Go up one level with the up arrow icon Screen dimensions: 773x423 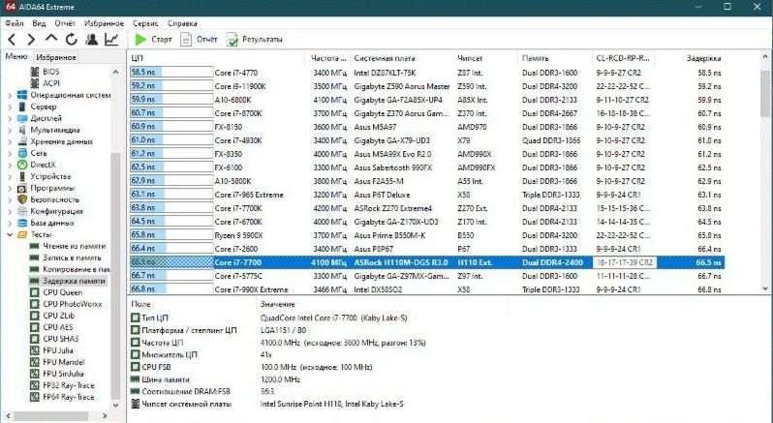point(50,39)
